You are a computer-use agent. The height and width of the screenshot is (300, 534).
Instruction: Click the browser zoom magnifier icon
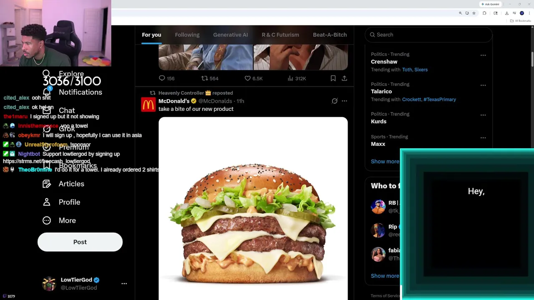pos(461,13)
